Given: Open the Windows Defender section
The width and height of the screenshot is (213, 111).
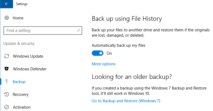Looking at the screenshot, I should tap(30, 69).
